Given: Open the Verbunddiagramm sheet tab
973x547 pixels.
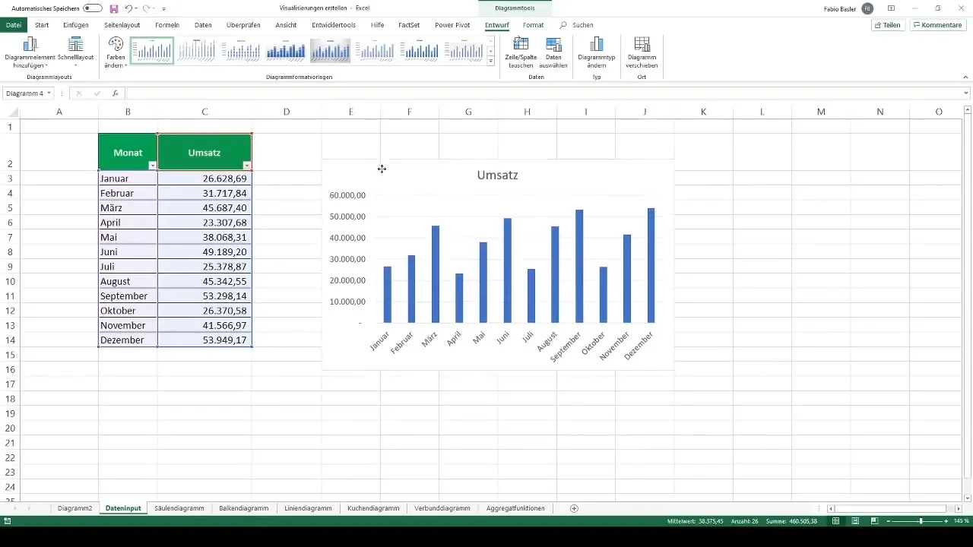Looking at the screenshot, I should [442, 508].
